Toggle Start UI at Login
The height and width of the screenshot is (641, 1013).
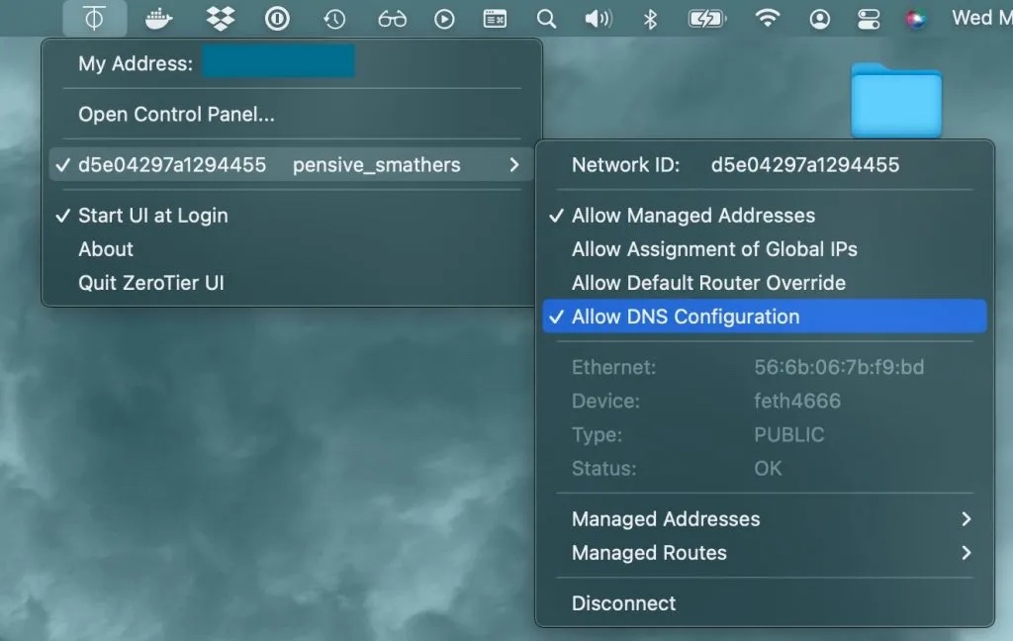[x=292, y=216]
